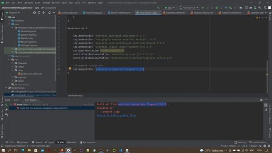Click the Sync hammer icon in Build panel
The height and width of the screenshot is (153, 272).
[x=6, y=105]
